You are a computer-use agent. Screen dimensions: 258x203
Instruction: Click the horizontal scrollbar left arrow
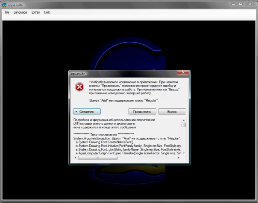[x=75, y=158]
